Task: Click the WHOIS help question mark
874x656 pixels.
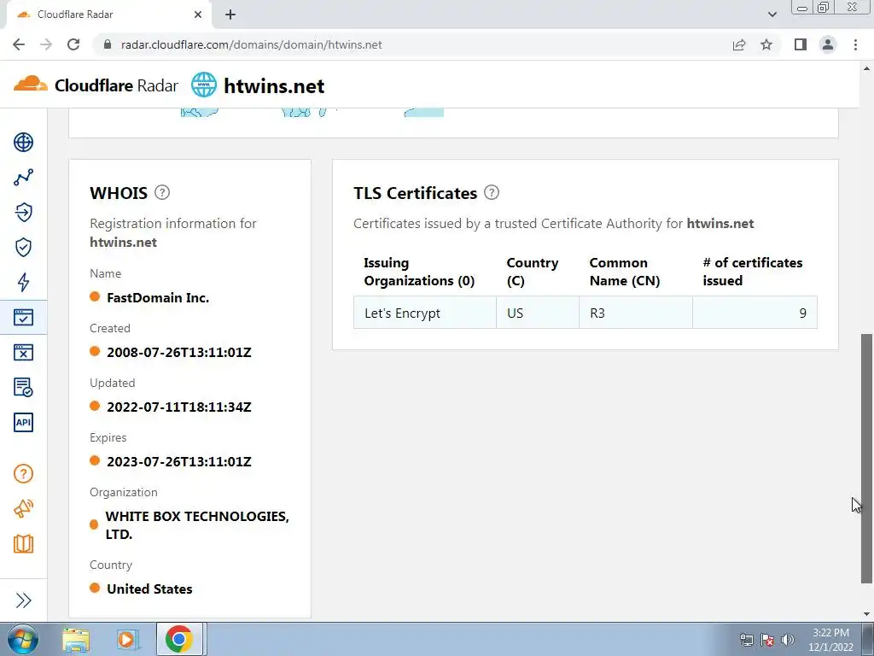Action: coord(161,192)
